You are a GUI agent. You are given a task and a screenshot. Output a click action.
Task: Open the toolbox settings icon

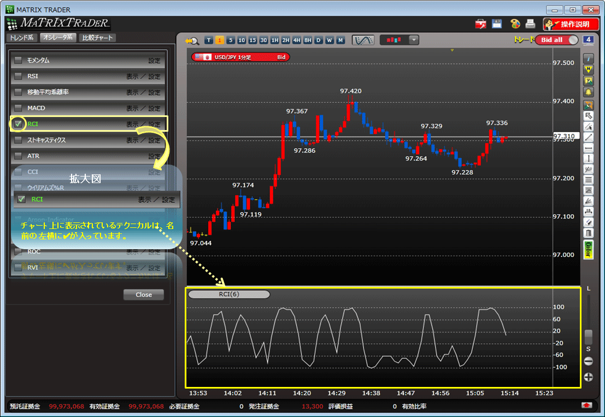click(480, 24)
